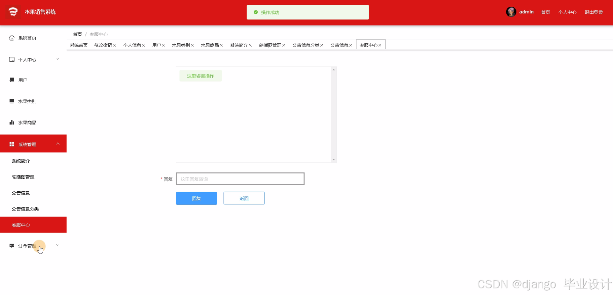Click the 返回 button
Image resolution: width=613 pixels, height=295 pixels.
pos(244,198)
